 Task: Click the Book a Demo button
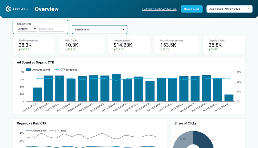point(192,9)
